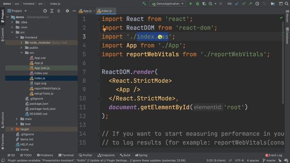This screenshot has height=163, width=290.
Task: Click the editor vertical scrollbar
Action: tap(283, 63)
